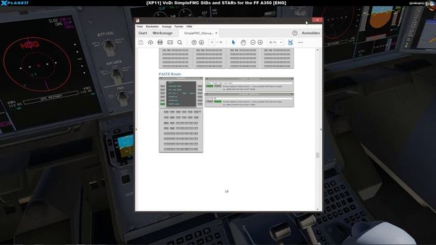Select the SimpleFMC_Manual document tab
This screenshot has height=245, width=436.
click(198, 33)
